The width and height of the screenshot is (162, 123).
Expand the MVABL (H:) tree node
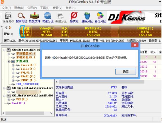(13, 77)
